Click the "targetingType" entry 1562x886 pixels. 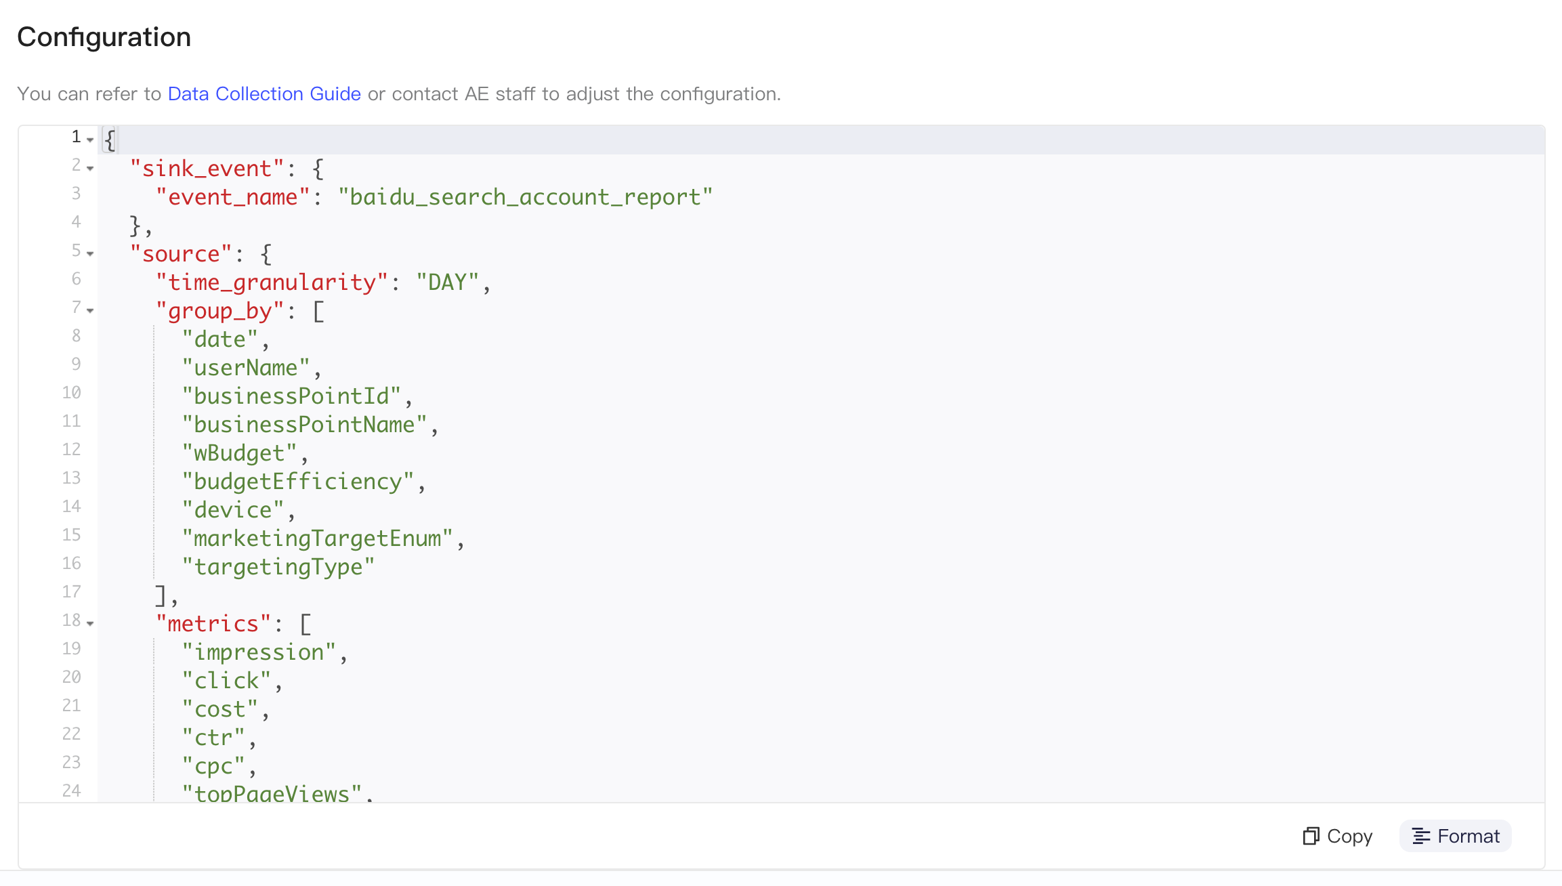coord(278,567)
